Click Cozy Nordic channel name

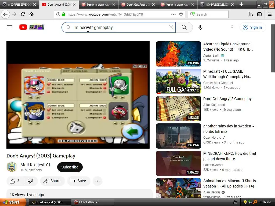[x=212, y=138]
